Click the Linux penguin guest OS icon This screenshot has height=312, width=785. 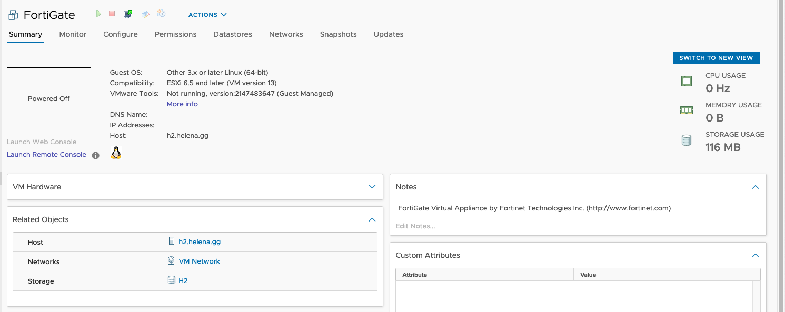(116, 153)
